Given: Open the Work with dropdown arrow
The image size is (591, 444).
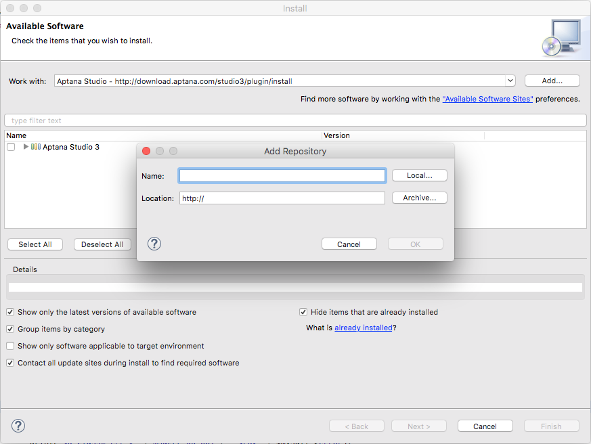Looking at the screenshot, I should click(510, 81).
